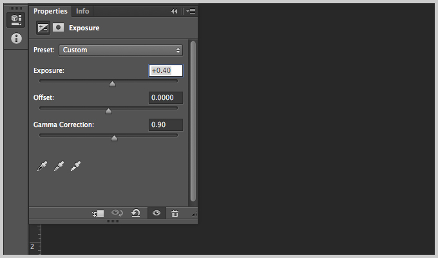Screen dimensions: 438x258
Task: Click view previous state icon
Action: coord(117,213)
